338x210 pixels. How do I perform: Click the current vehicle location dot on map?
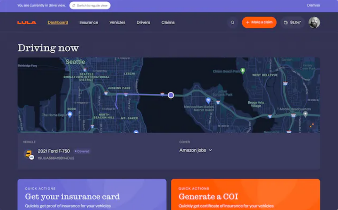[x=171, y=95]
